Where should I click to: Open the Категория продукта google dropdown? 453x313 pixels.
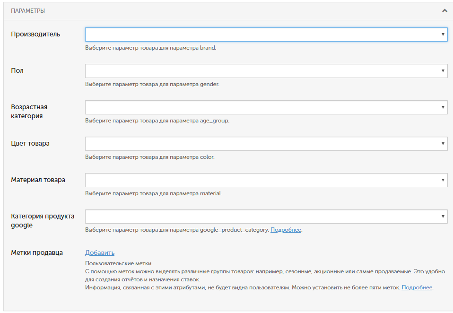(x=266, y=216)
